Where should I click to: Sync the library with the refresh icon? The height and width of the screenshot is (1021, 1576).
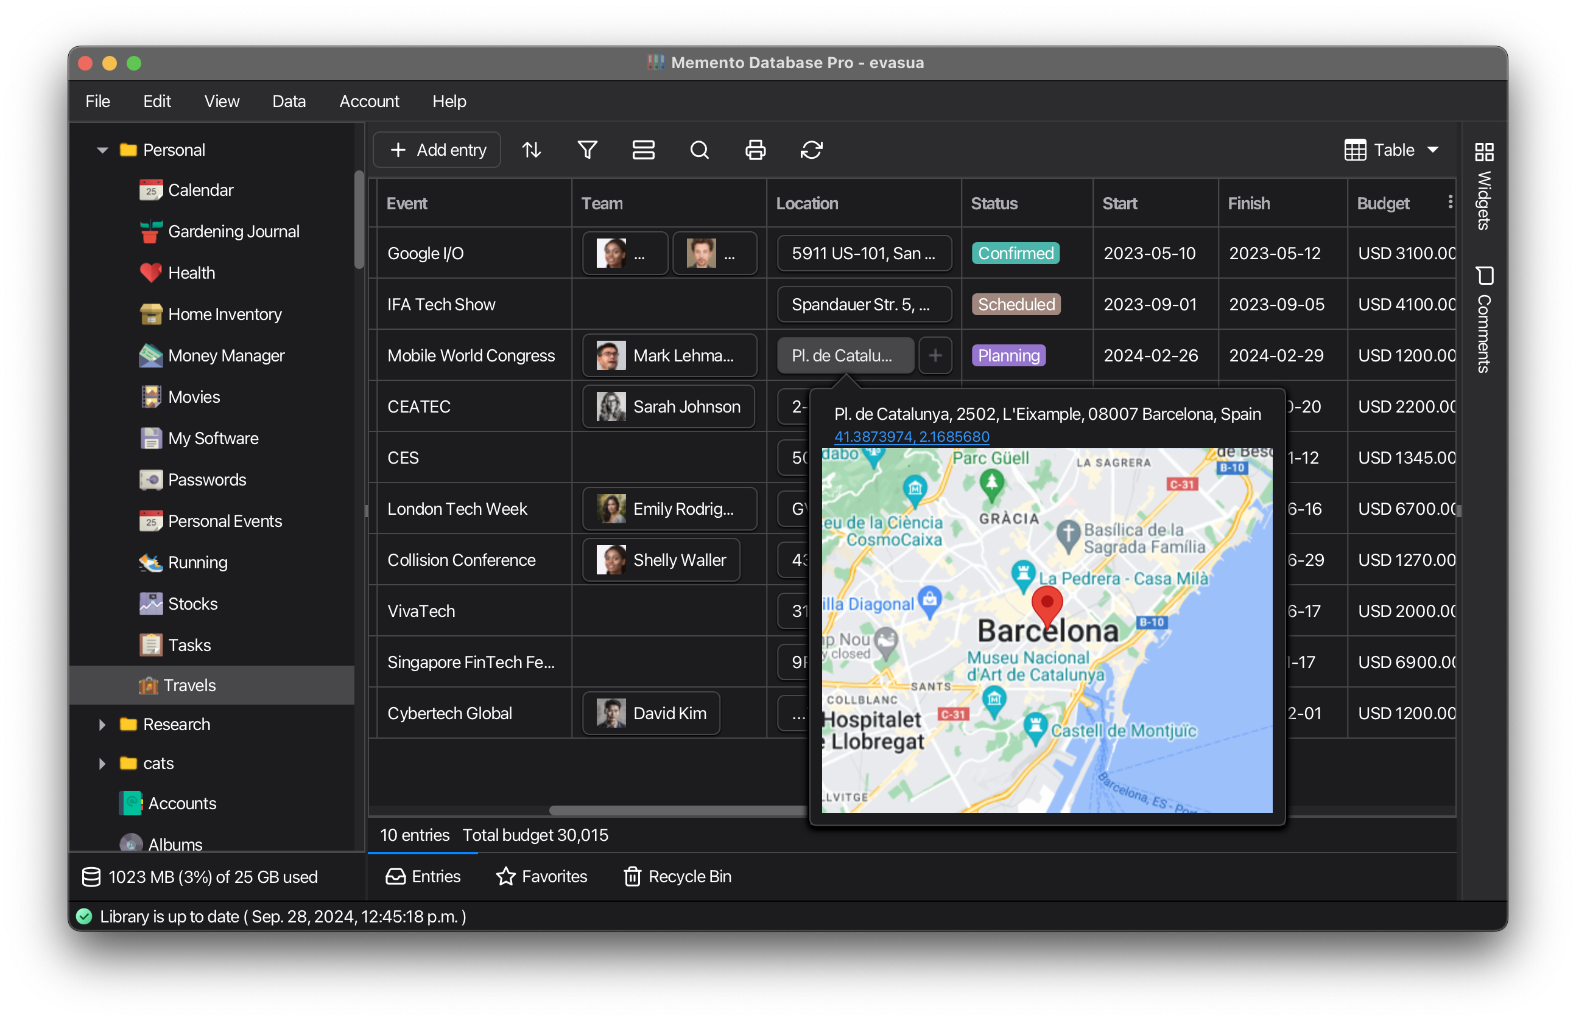812,150
